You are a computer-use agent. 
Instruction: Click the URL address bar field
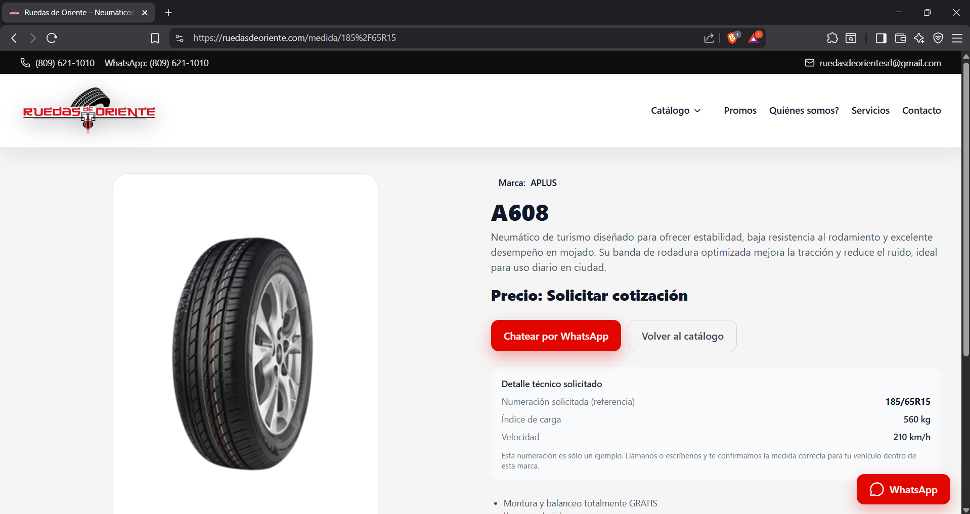point(435,38)
